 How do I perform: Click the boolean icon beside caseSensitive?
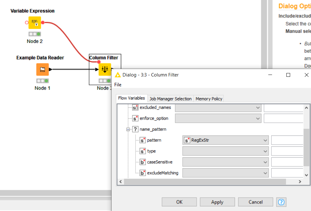point(143,162)
